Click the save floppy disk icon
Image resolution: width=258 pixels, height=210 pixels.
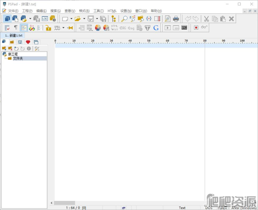click(x=91, y=18)
